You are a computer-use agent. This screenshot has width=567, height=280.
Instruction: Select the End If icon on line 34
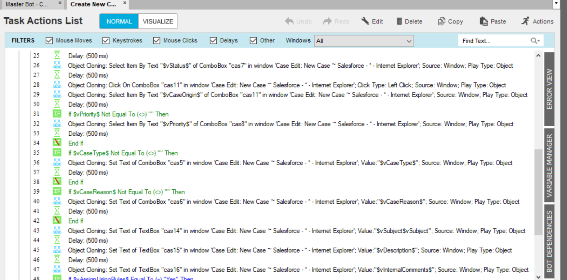57,143
